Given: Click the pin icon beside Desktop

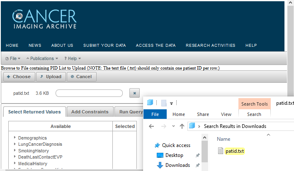Looking at the screenshot, I should tap(198, 155).
